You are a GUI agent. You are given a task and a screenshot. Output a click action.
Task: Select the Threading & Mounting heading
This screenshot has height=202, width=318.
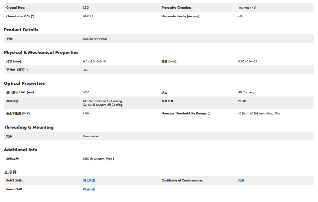(x=29, y=127)
